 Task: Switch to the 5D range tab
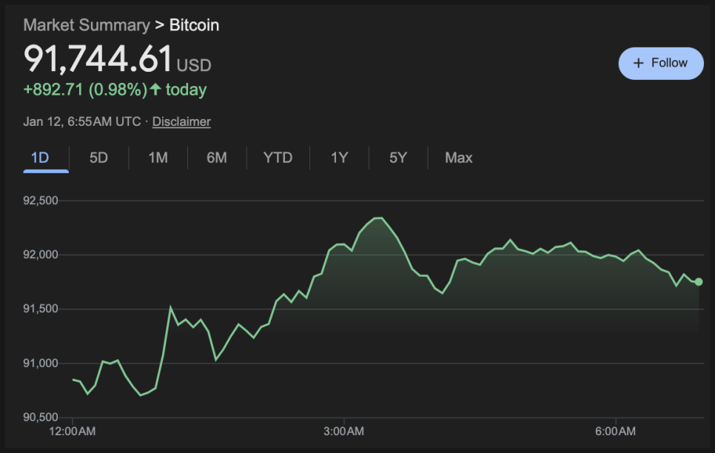pyautogui.click(x=98, y=158)
